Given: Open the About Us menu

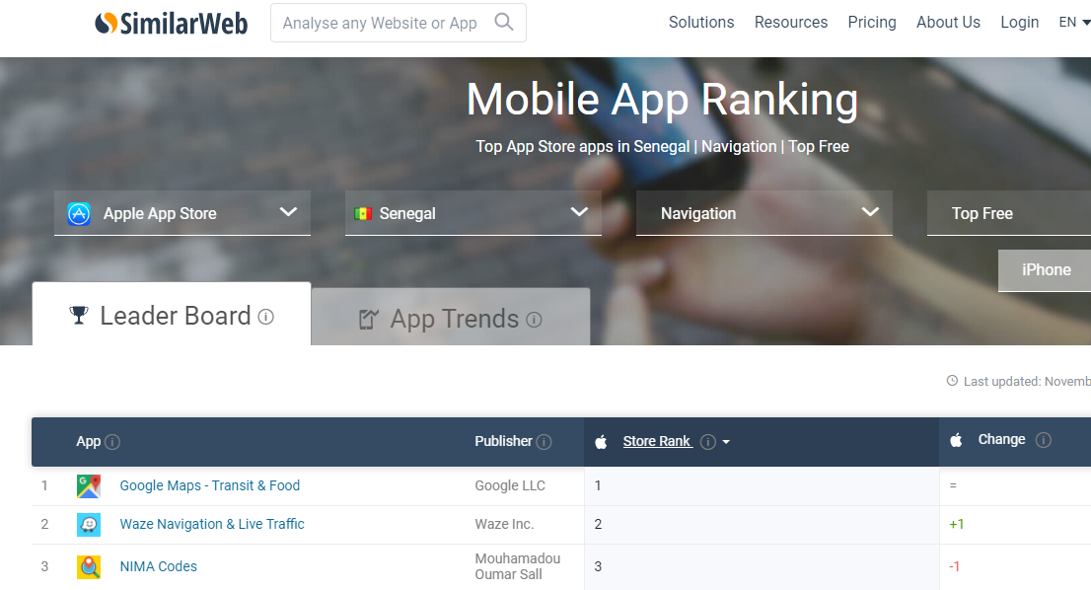Looking at the screenshot, I should tap(948, 23).
